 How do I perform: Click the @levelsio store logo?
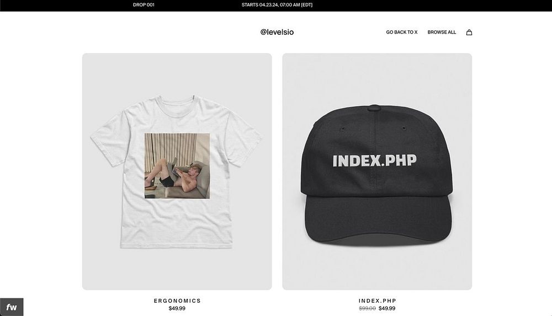277,32
